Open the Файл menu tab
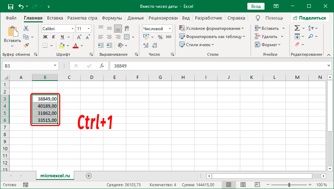The width and height of the screenshot is (334, 189). (x=11, y=18)
